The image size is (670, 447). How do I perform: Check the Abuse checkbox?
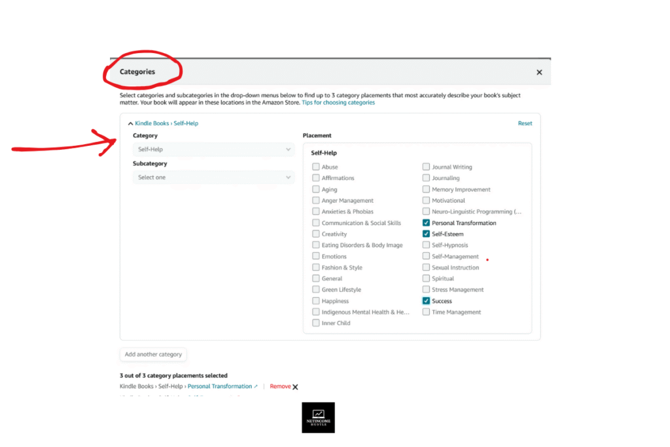(316, 167)
